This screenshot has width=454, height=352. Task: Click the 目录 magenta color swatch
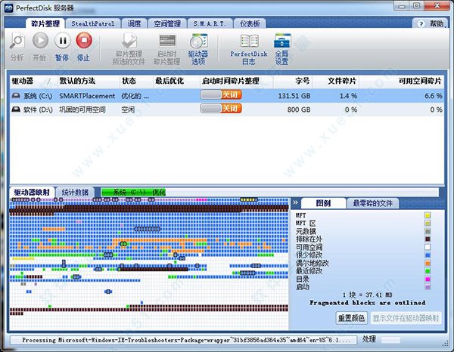[428, 279]
